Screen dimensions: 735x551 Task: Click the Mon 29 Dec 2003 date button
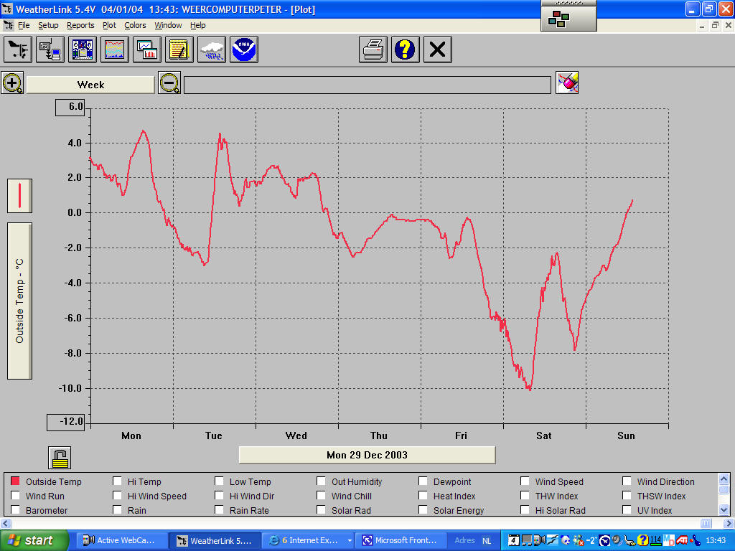click(367, 455)
